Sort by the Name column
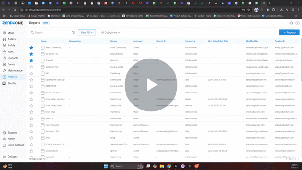 43,41
